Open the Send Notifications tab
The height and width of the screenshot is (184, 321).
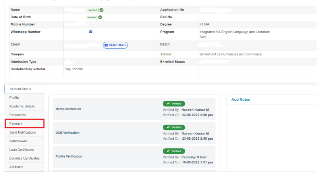pos(23,132)
